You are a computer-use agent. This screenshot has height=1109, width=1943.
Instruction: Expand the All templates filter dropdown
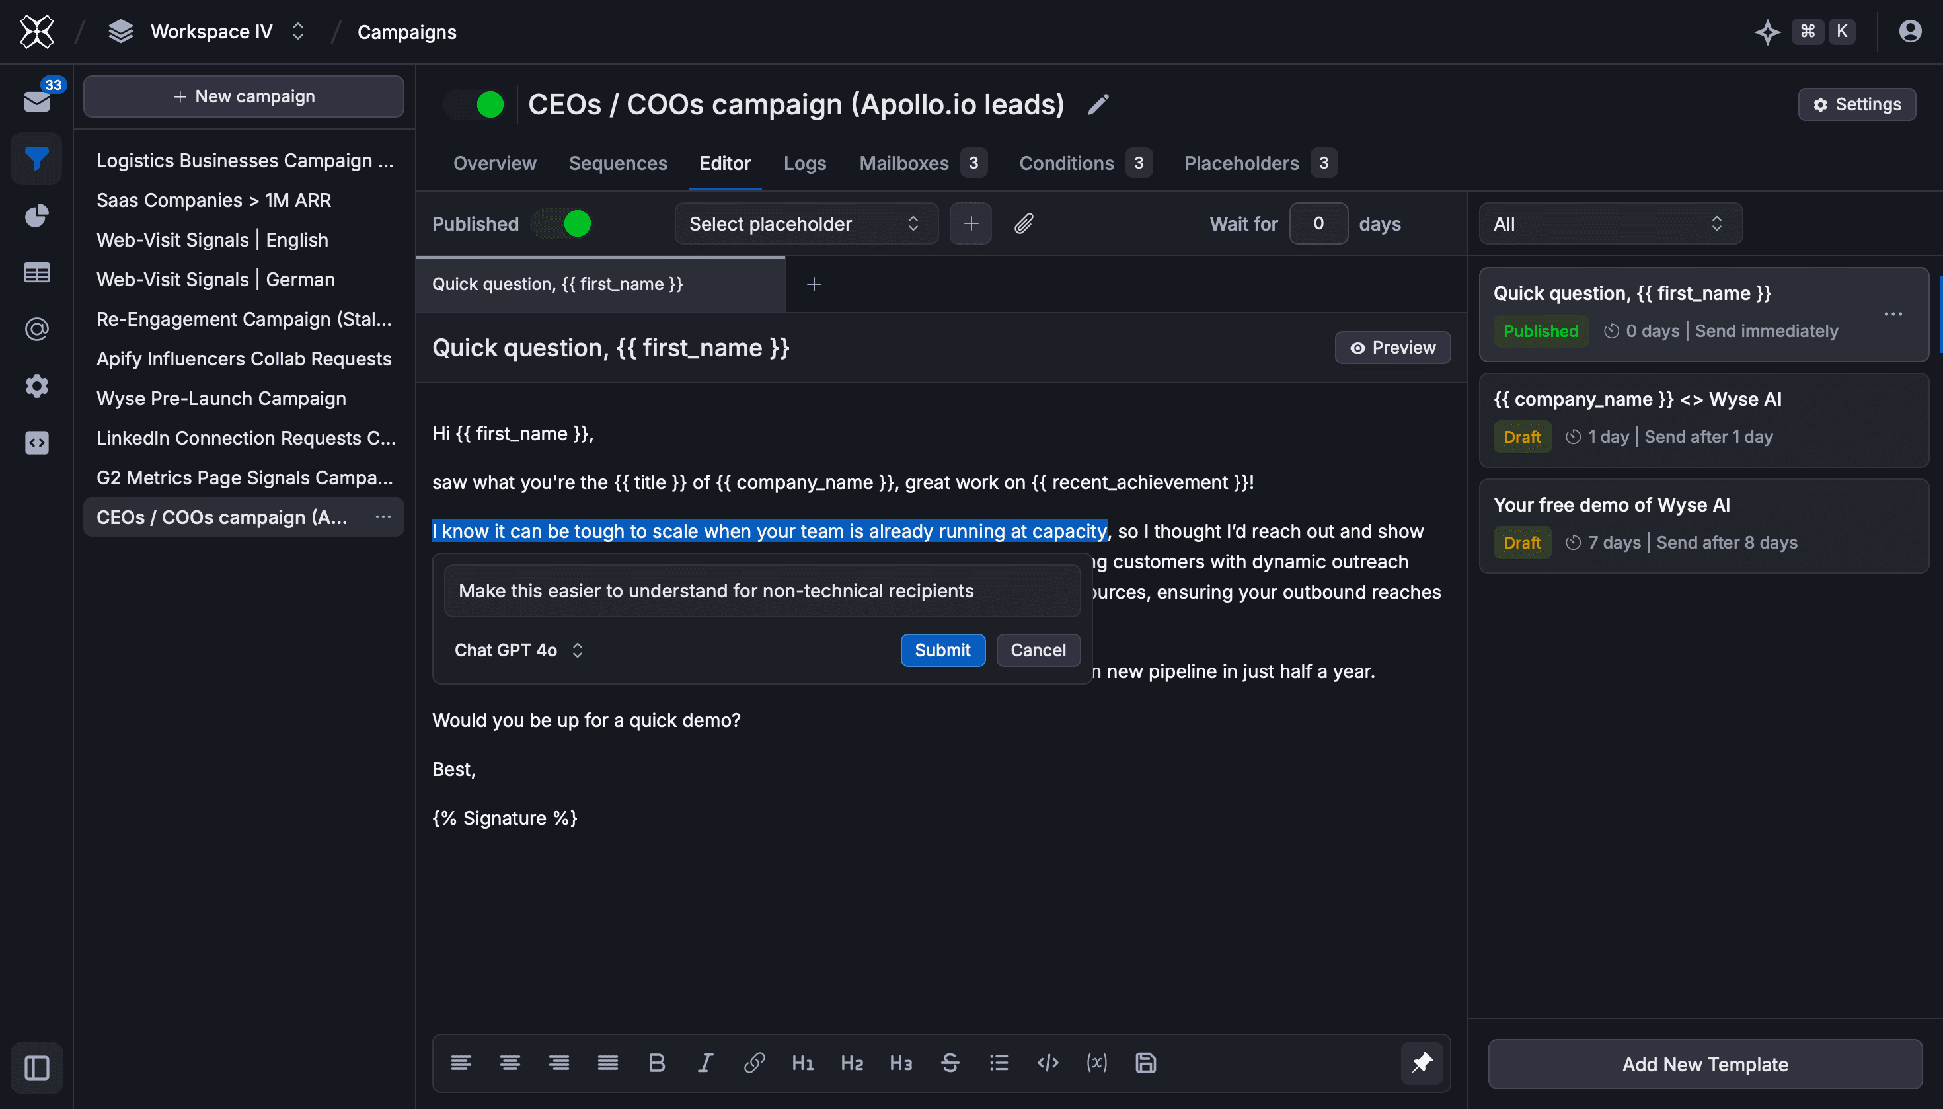click(1610, 223)
